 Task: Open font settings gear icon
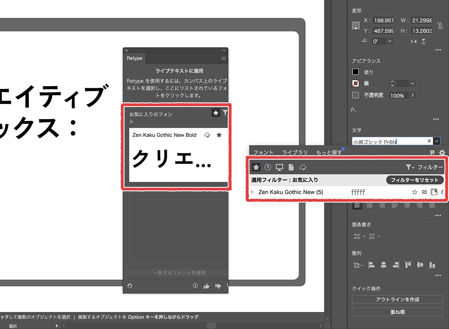tap(442, 153)
